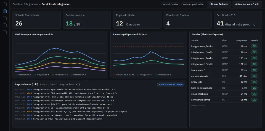The image size is (265, 131).
Task: Click the bottommost sidebar square icon
Action: tap(5, 32)
